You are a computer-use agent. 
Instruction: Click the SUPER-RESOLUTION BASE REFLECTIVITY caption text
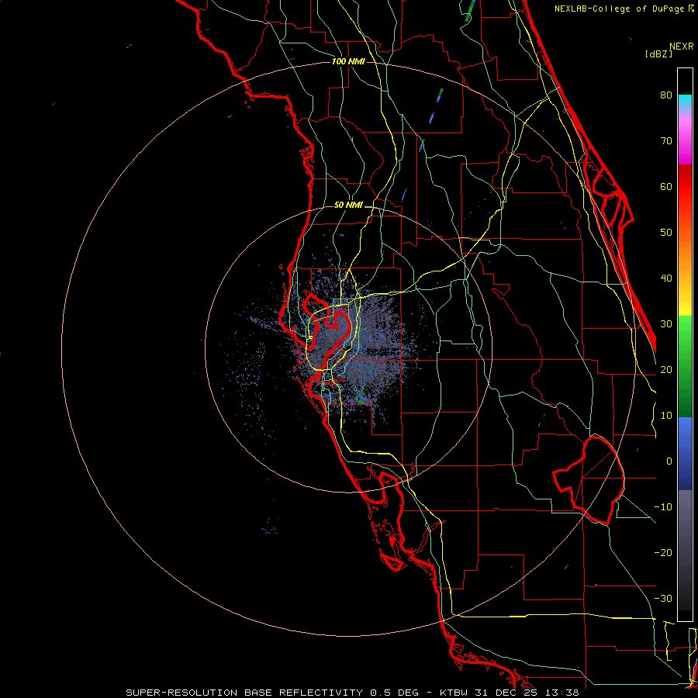point(244,693)
